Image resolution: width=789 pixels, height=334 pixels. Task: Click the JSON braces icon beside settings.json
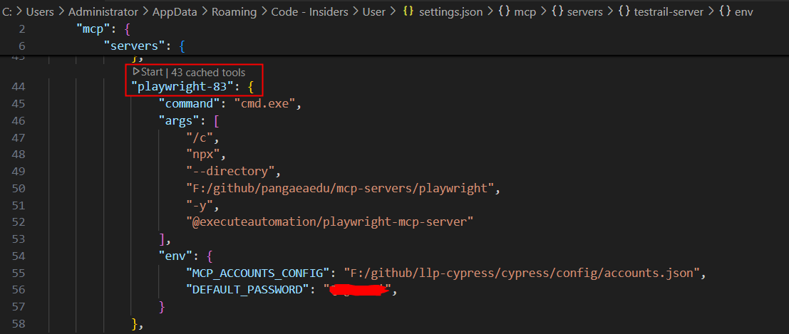(x=408, y=11)
